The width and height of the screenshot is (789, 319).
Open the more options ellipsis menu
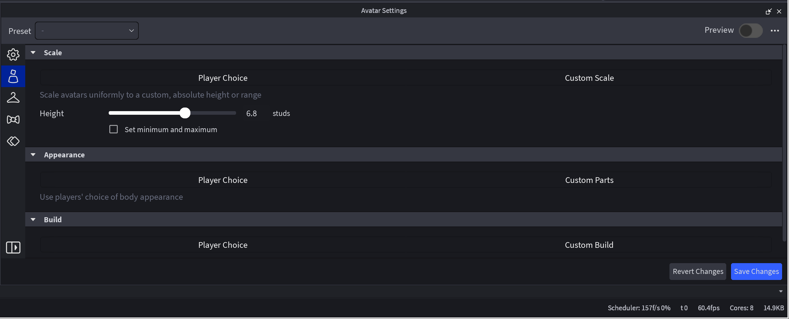pos(775,31)
